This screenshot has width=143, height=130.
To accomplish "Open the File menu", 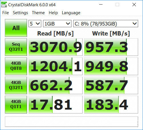I will click(x=5, y=13).
